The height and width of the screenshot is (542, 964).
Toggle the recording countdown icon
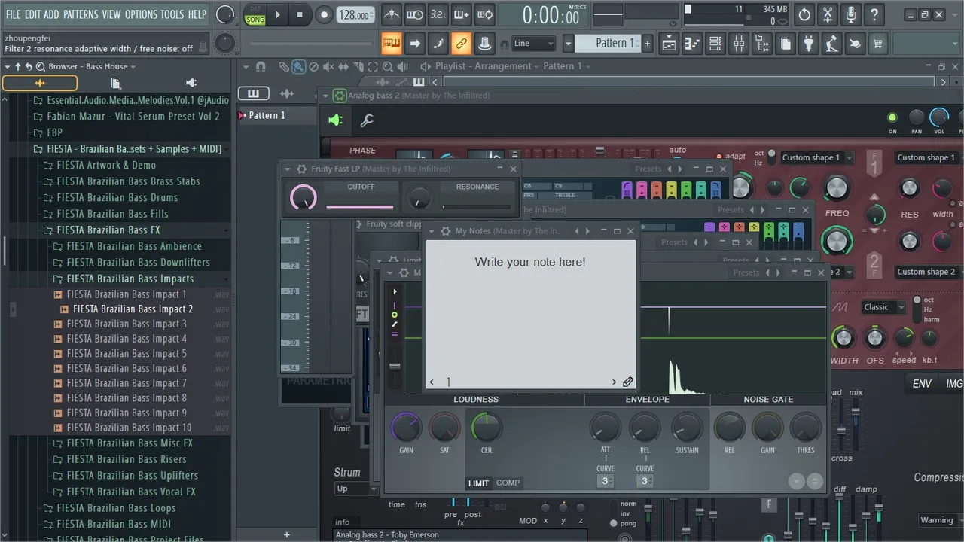click(x=438, y=14)
